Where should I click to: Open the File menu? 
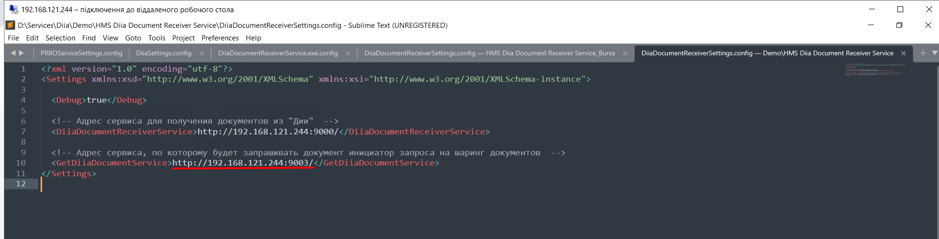click(x=13, y=38)
